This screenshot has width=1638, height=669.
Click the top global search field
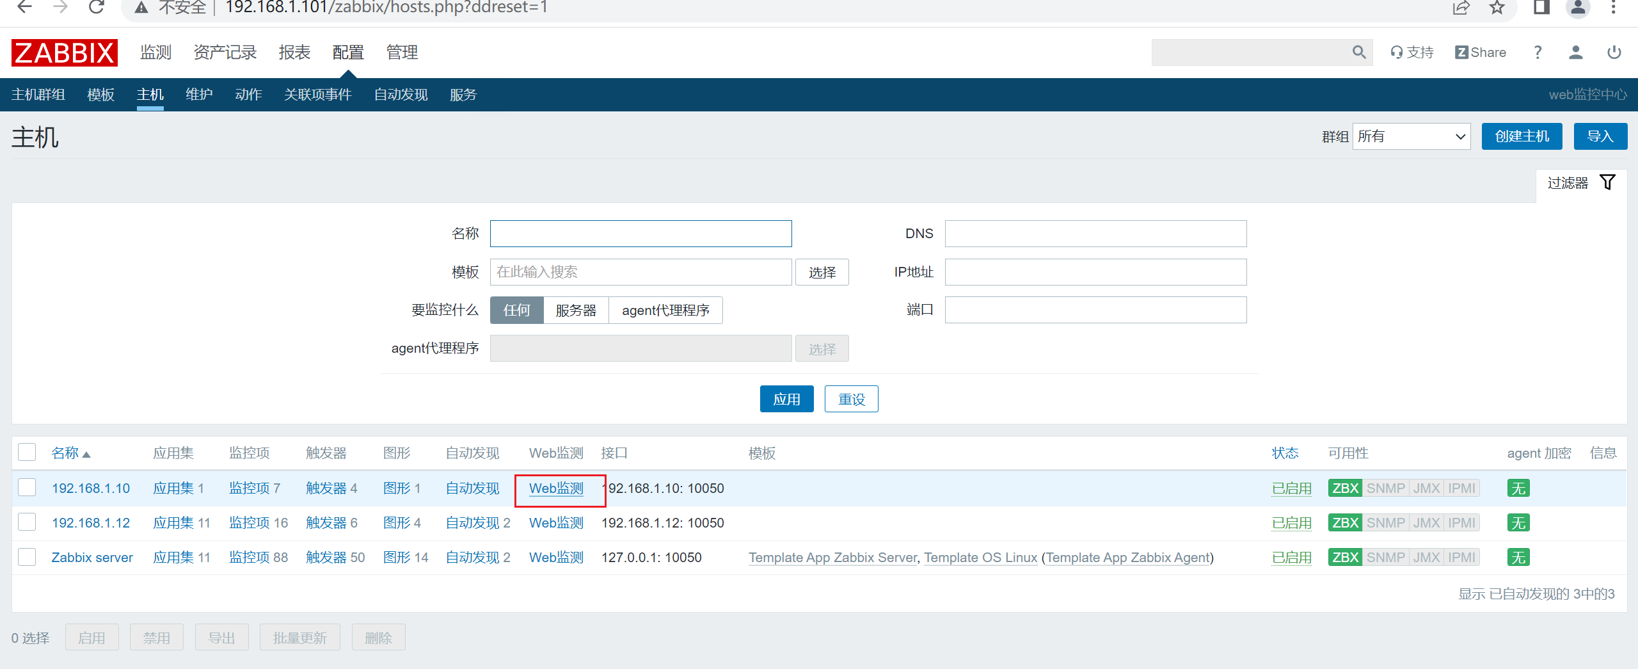(1252, 52)
